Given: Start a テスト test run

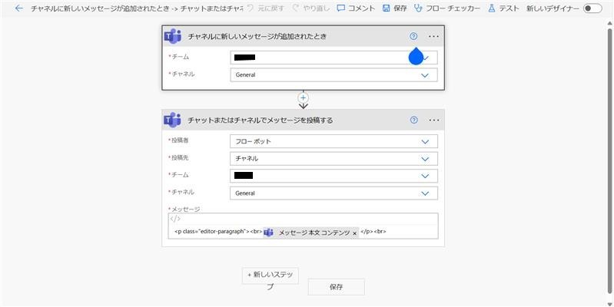Looking at the screenshot, I should (503, 8).
